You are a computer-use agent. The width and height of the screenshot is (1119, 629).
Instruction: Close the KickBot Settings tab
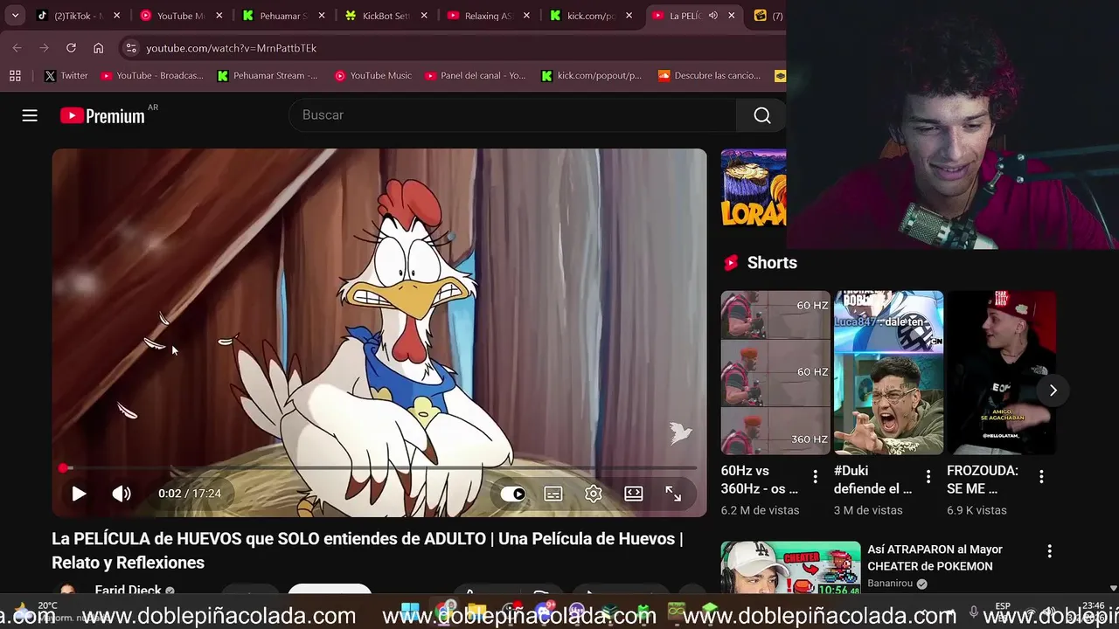[x=424, y=16]
